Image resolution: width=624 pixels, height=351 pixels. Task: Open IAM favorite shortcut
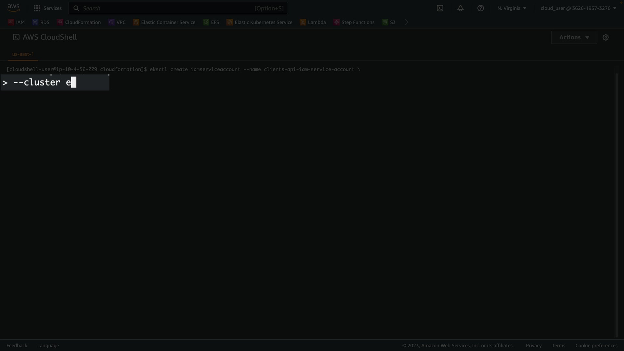tap(17, 22)
